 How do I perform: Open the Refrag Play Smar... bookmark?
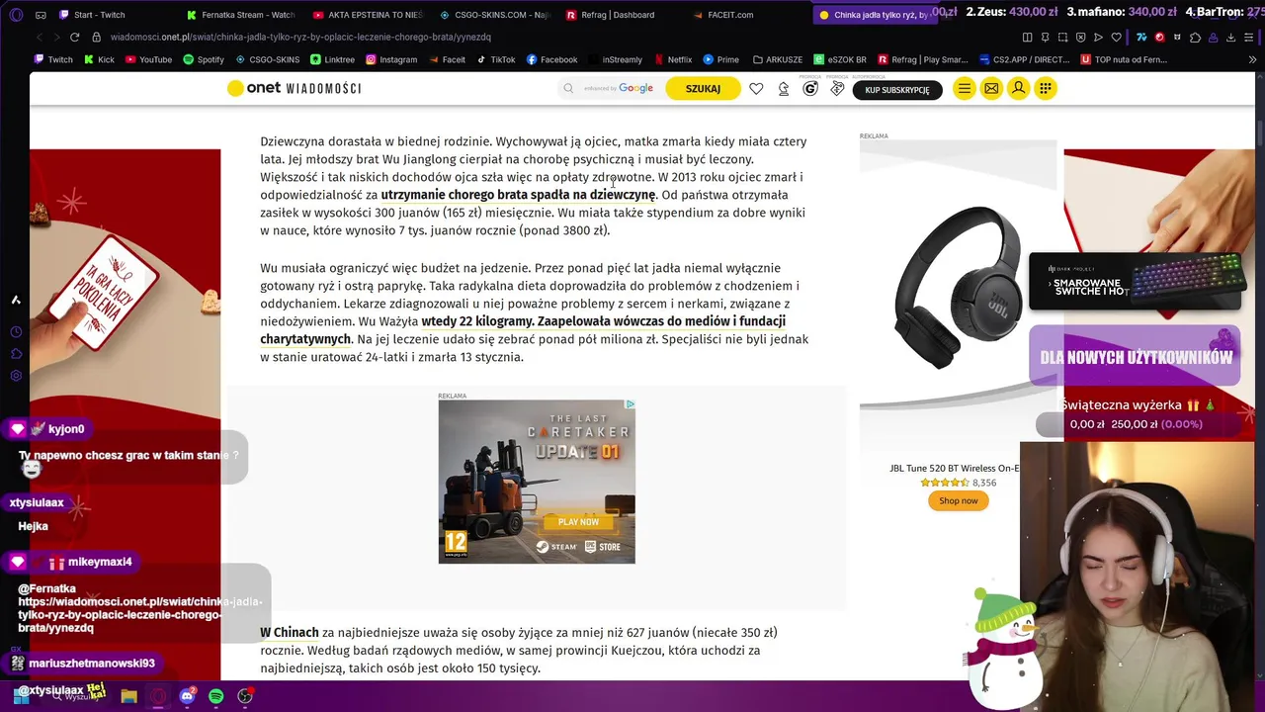(922, 59)
